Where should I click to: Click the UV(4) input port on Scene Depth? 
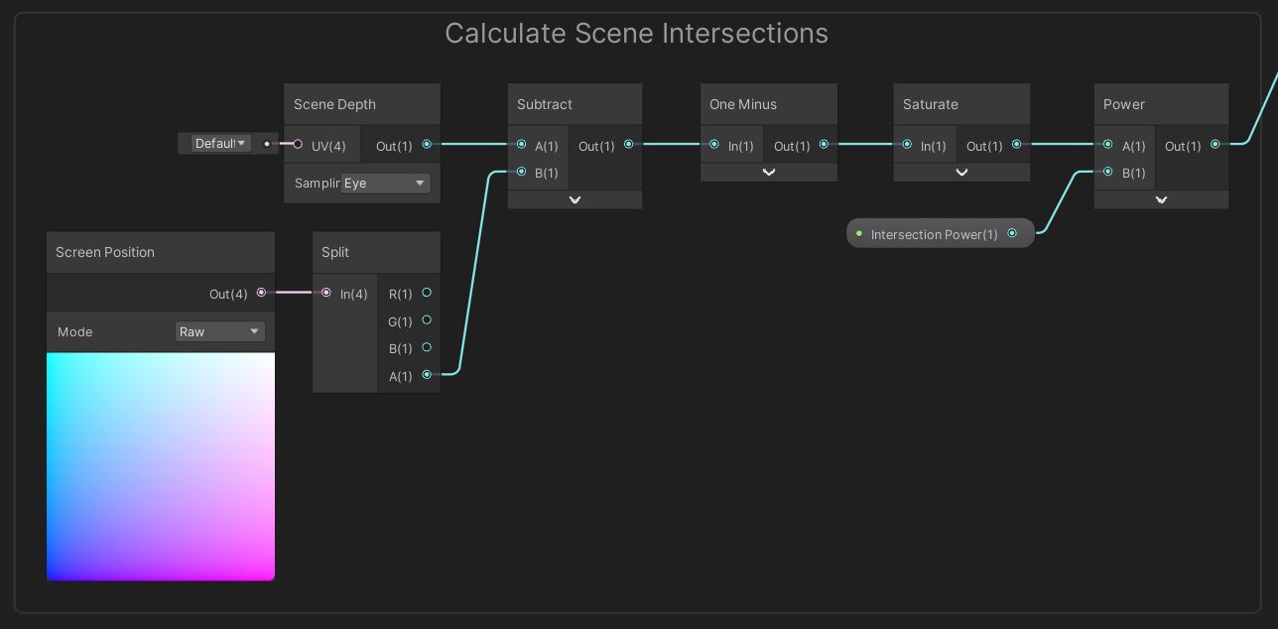coord(298,144)
